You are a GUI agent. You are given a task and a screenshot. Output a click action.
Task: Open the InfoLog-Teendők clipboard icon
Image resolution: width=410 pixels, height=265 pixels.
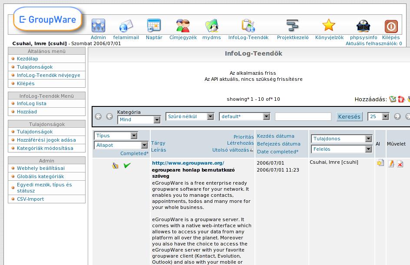coord(248,26)
